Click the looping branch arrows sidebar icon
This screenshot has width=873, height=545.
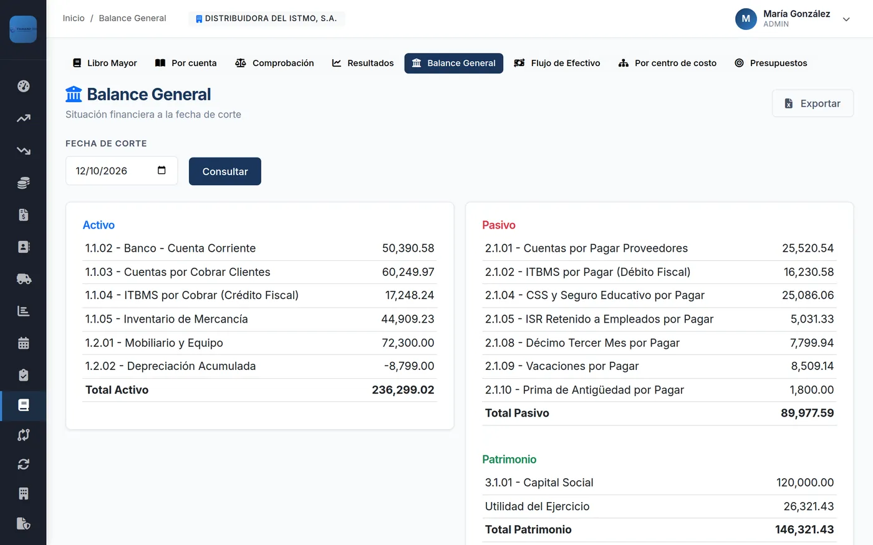[x=23, y=435]
